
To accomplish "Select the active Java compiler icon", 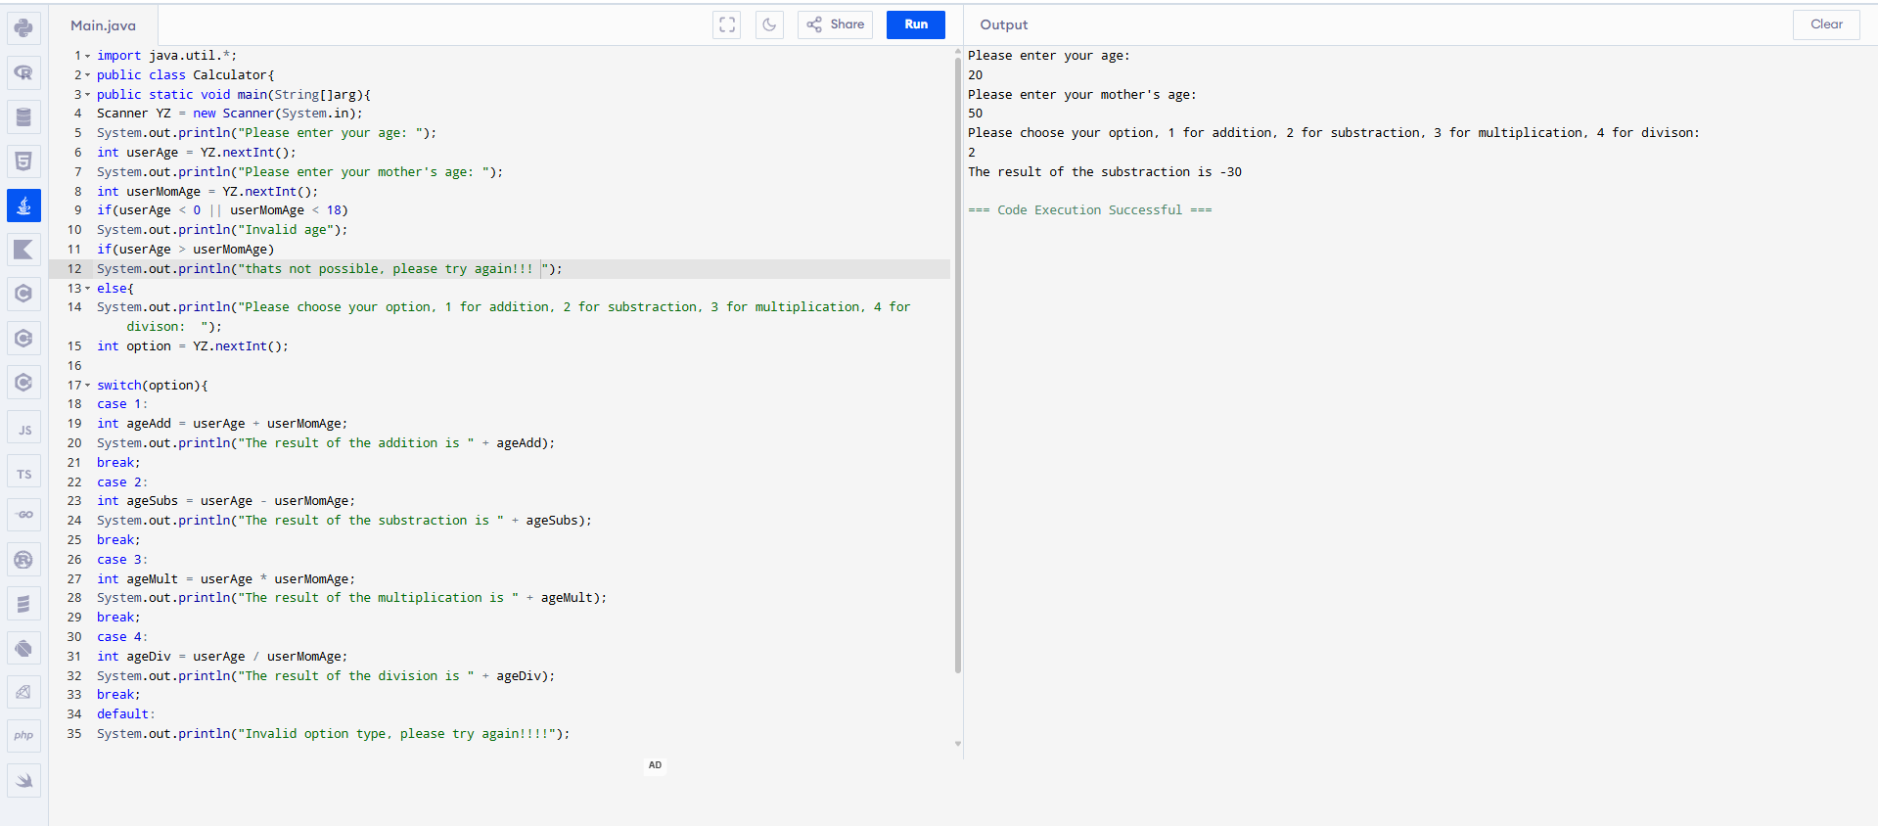I will [23, 206].
